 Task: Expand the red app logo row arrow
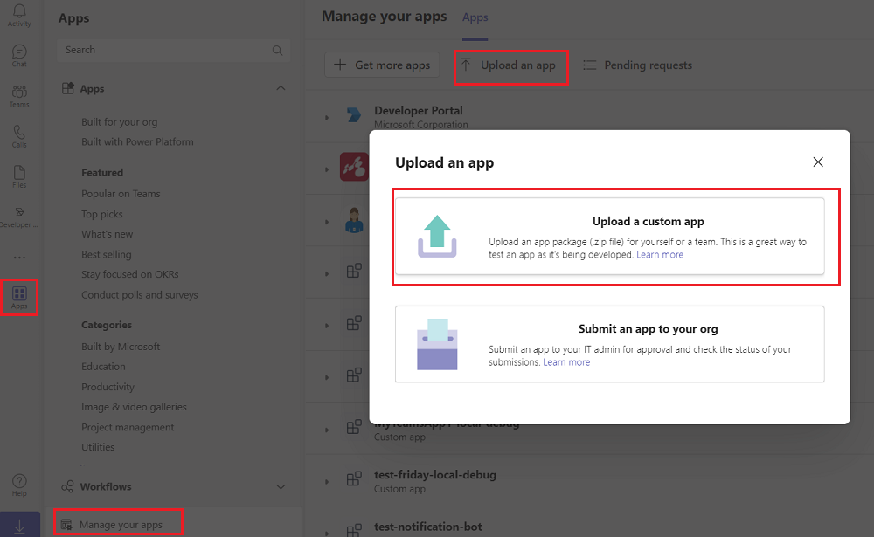coord(327,169)
